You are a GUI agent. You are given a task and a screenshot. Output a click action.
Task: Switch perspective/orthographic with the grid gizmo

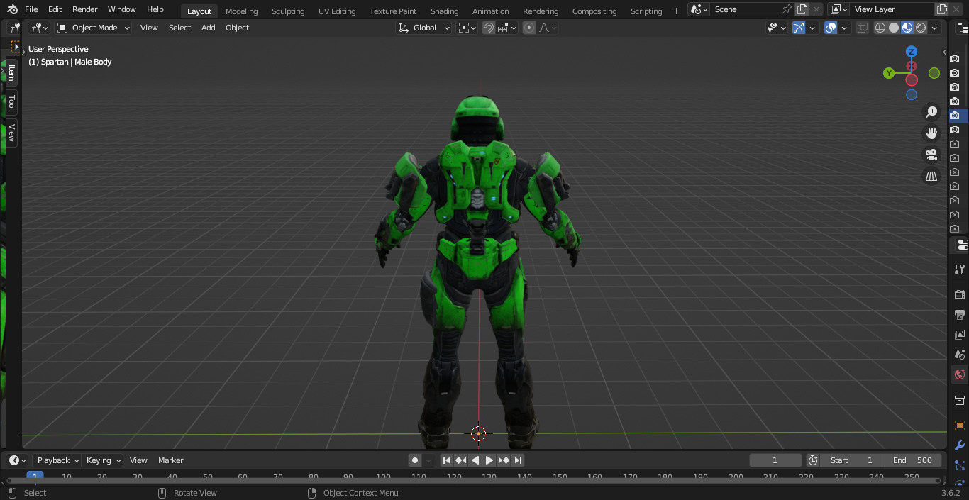tap(931, 176)
